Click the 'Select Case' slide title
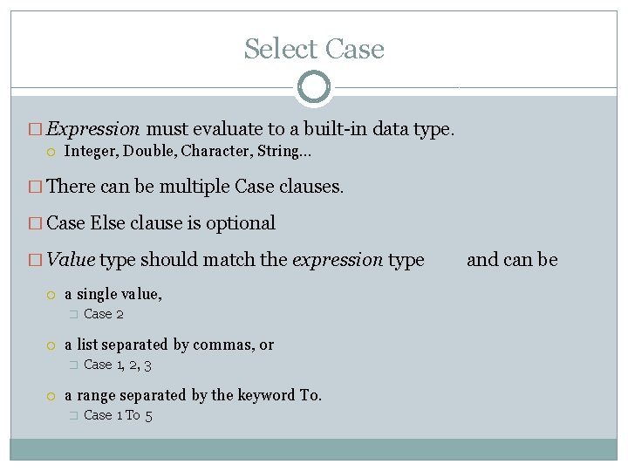The image size is (628, 471). click(314, 49)
